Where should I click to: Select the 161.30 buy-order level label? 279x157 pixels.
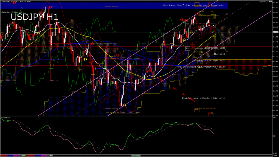coord(215,48)
